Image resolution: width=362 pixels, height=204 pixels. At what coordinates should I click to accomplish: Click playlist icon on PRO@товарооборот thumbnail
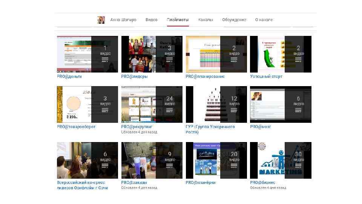[x=105, y=110]
